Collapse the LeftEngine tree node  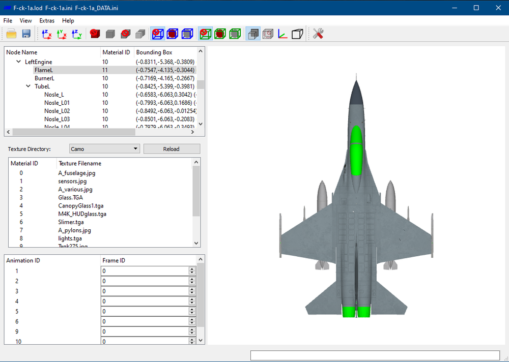coord(18,62)
